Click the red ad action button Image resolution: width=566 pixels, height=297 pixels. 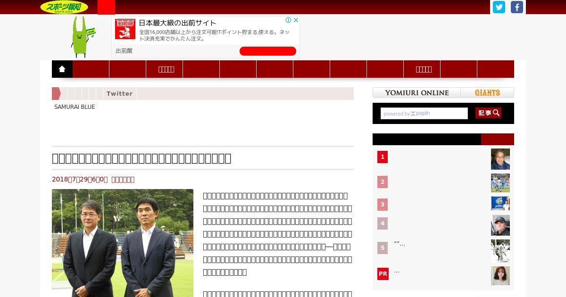coord(268,51)
